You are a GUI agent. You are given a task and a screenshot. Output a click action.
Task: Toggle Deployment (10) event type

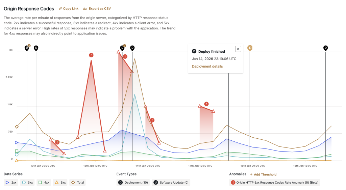click(x=133, y=183)
